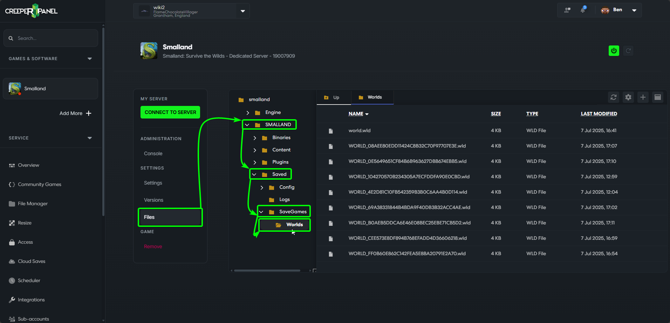Open the Versions page
This screenshot has height=323, width=670.
[153, 200]
